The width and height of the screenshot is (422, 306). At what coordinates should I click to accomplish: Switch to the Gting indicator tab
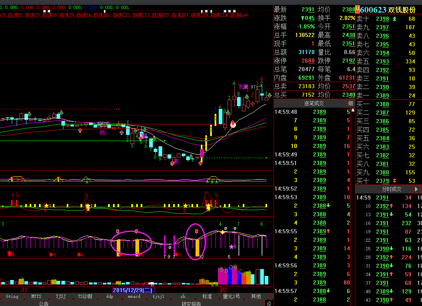tap(12, 296)
